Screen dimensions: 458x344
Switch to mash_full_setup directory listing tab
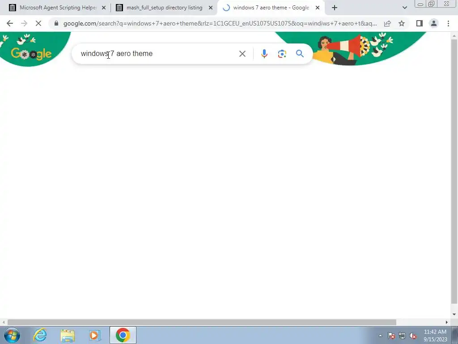tap(164, 8)
